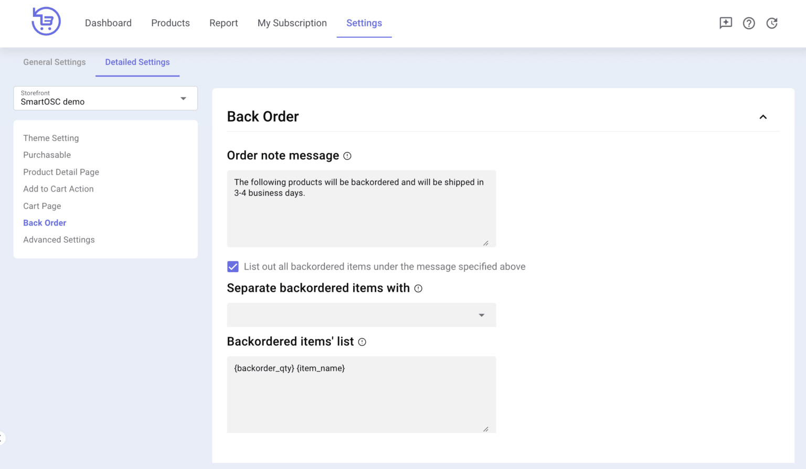Screen dimensions: 806x469
Task: Uncheck List out all backordered items
Action: (233, 267)
